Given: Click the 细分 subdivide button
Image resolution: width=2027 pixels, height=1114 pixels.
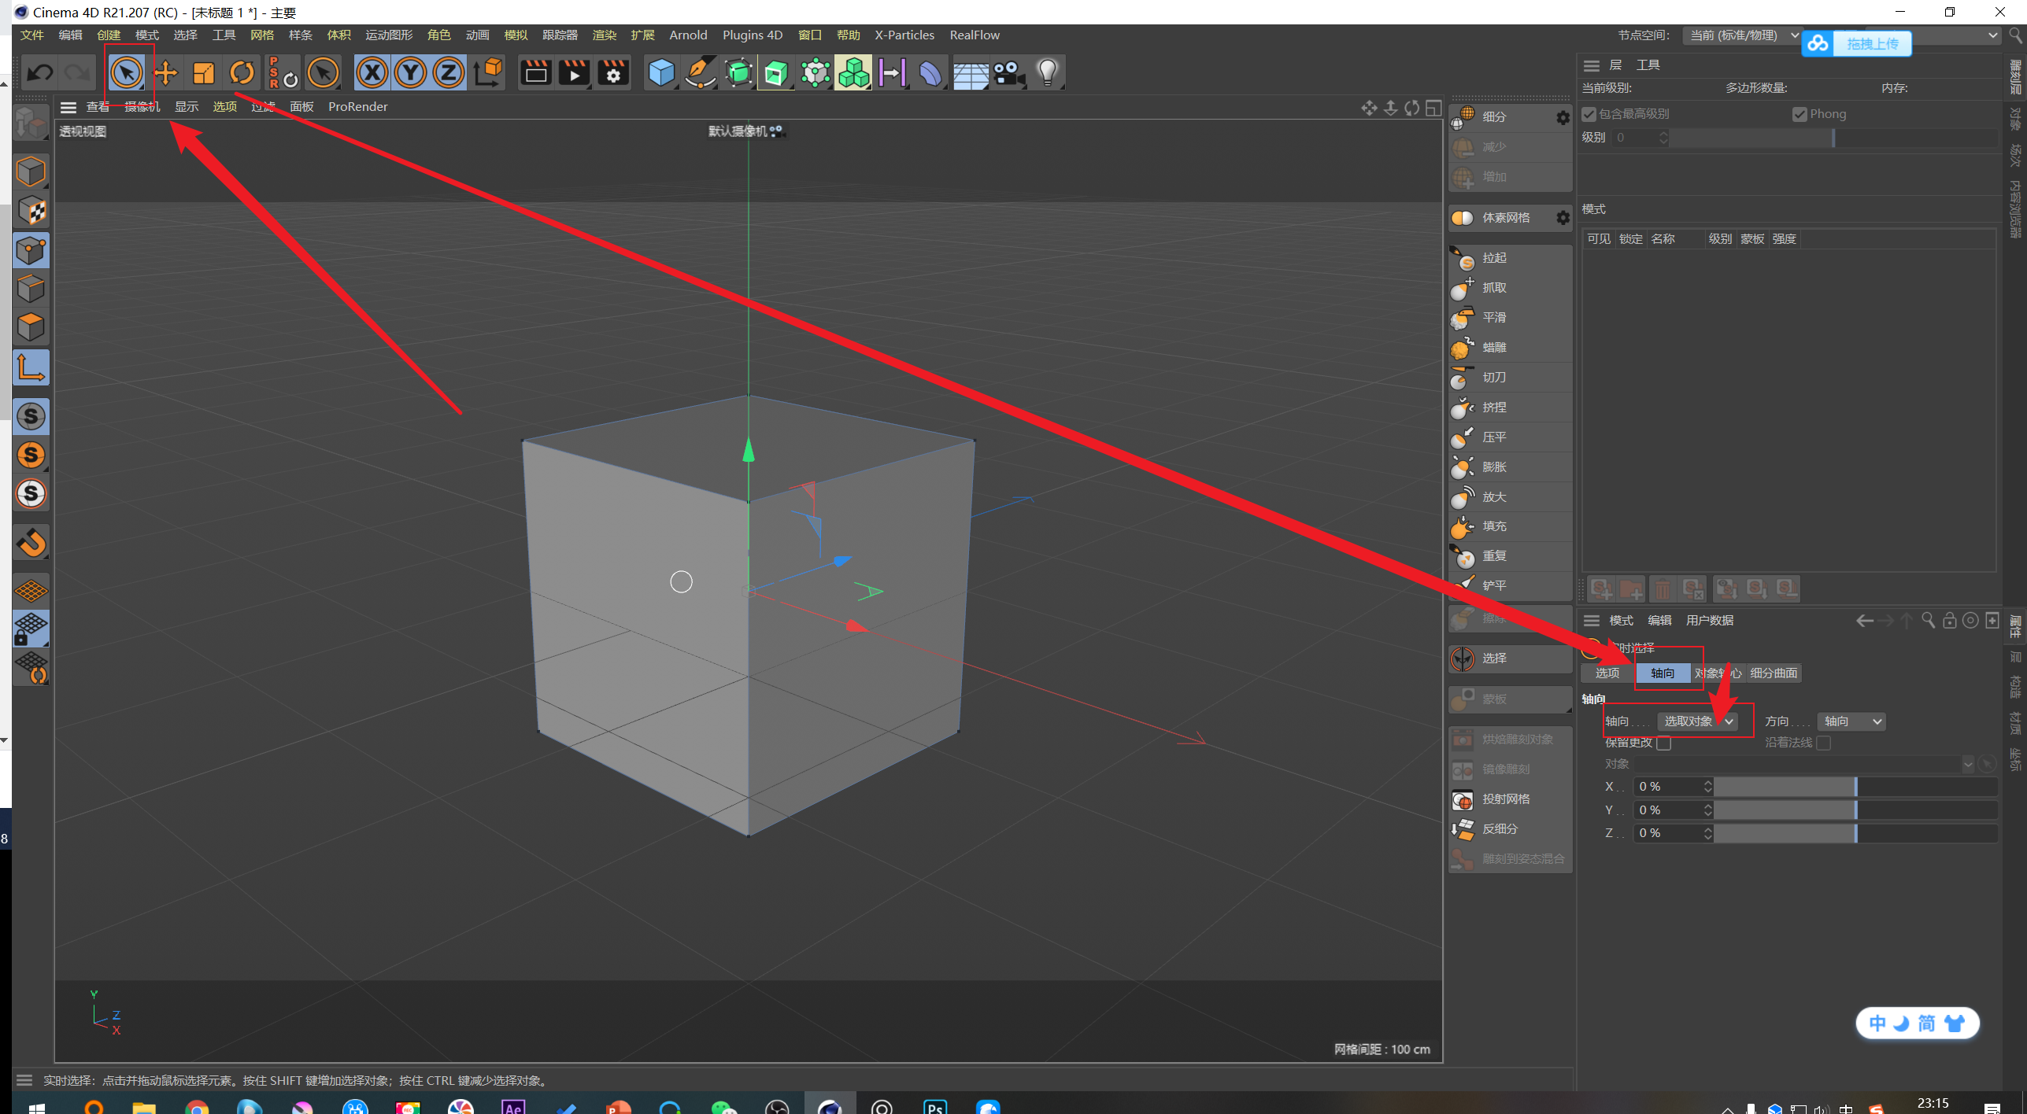Looking at the screenshot, I should [x=1493, y=117].
